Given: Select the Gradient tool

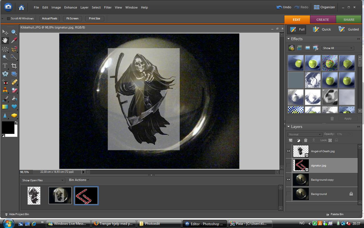Looking at the screenshot, I should coord(5,107).
